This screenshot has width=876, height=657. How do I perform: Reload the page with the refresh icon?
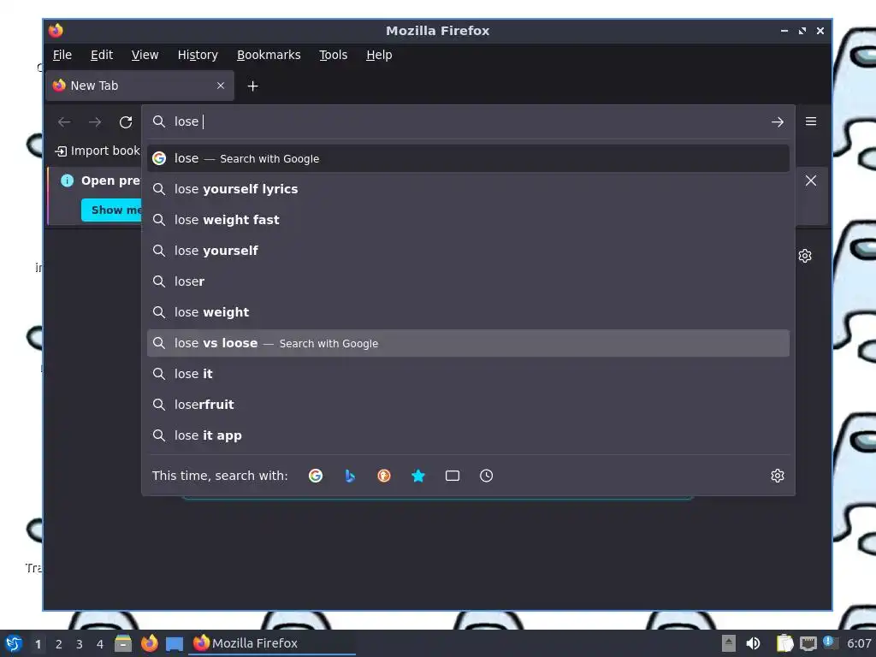(126, 121)
